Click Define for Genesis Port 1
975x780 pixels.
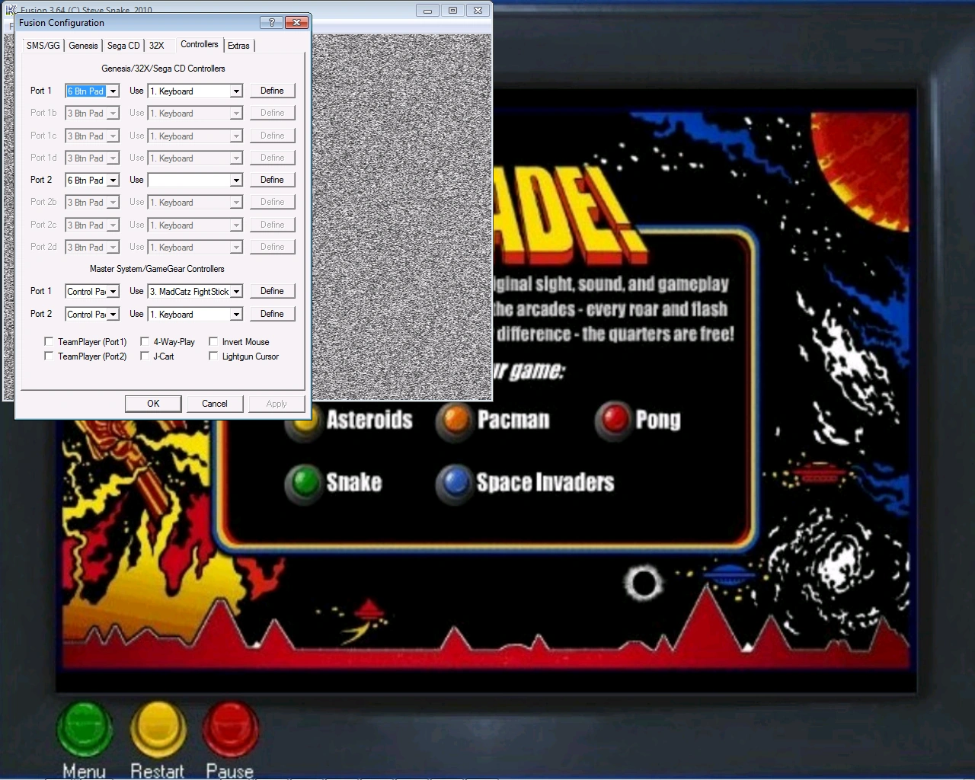[x=272, y=91]
